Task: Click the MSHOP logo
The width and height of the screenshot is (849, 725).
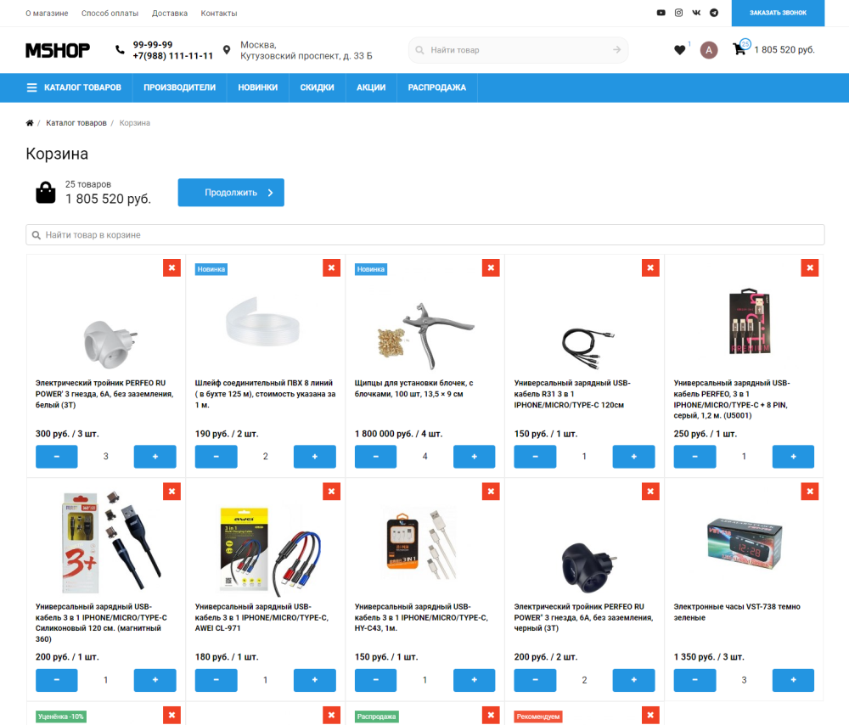Action: [58, 50]
